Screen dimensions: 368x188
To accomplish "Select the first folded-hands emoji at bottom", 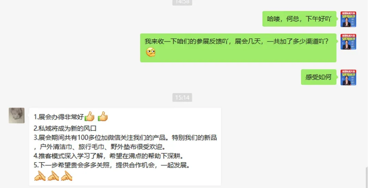I will (x=40, y=176).
